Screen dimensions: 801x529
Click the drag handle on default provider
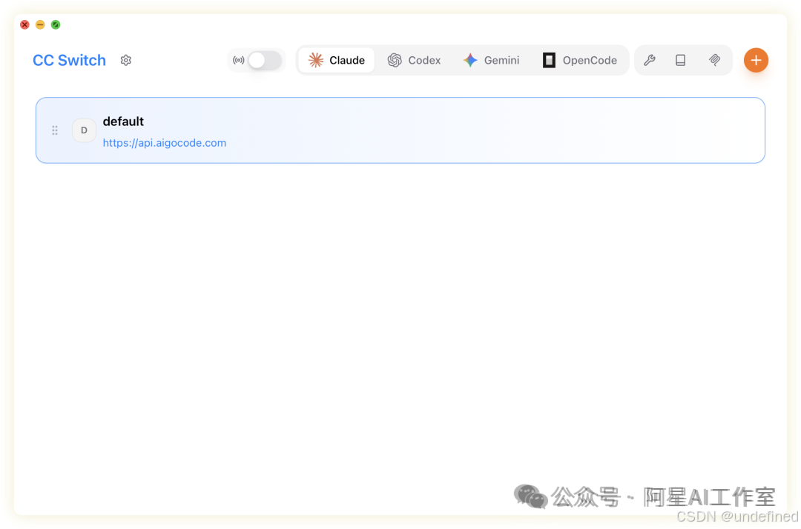point(55,130)
